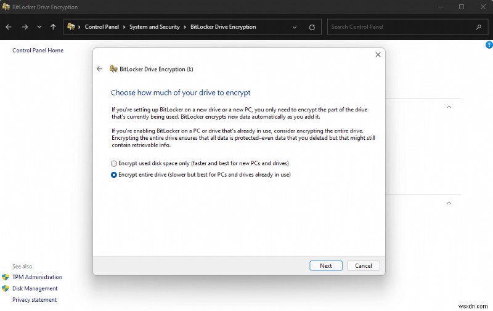493x311 pixels.
Task: Maximize the BitLocker Drive Encryption window
Action: [x=462, y=7]
